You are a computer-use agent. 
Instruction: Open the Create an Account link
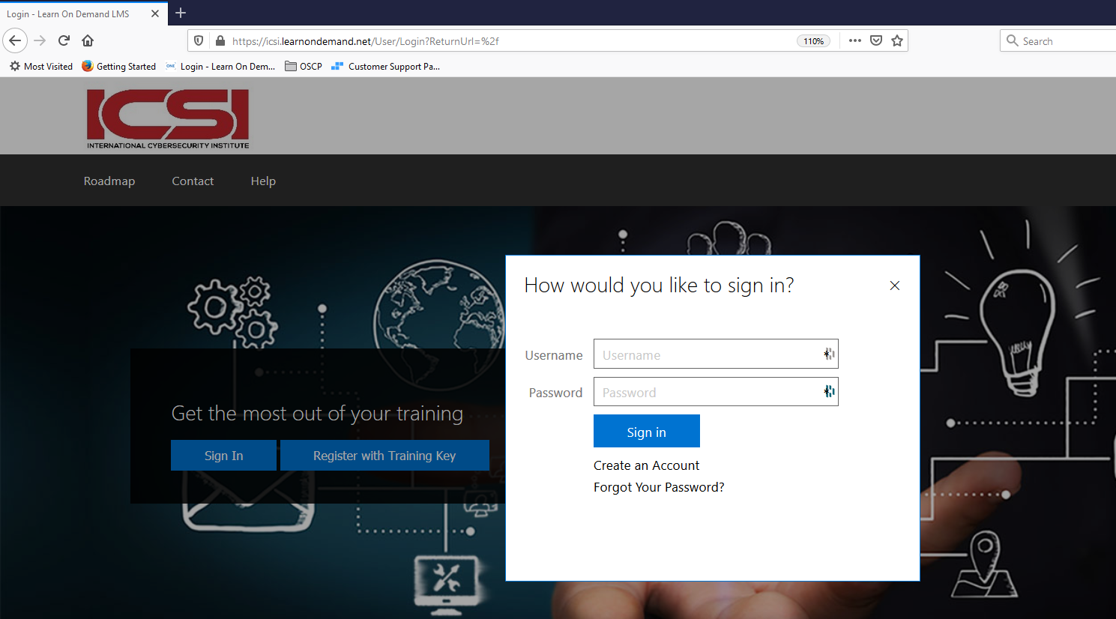tap(646, 465)
